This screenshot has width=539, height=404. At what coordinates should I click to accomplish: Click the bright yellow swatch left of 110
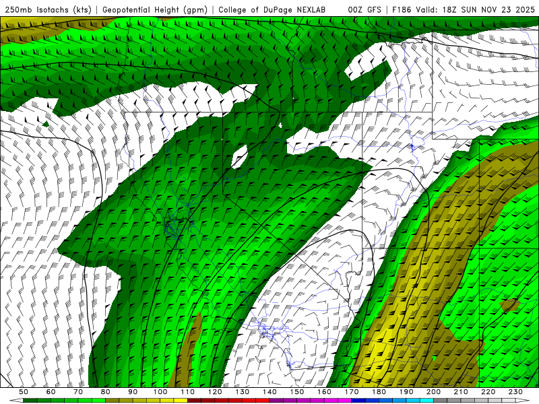181,401
